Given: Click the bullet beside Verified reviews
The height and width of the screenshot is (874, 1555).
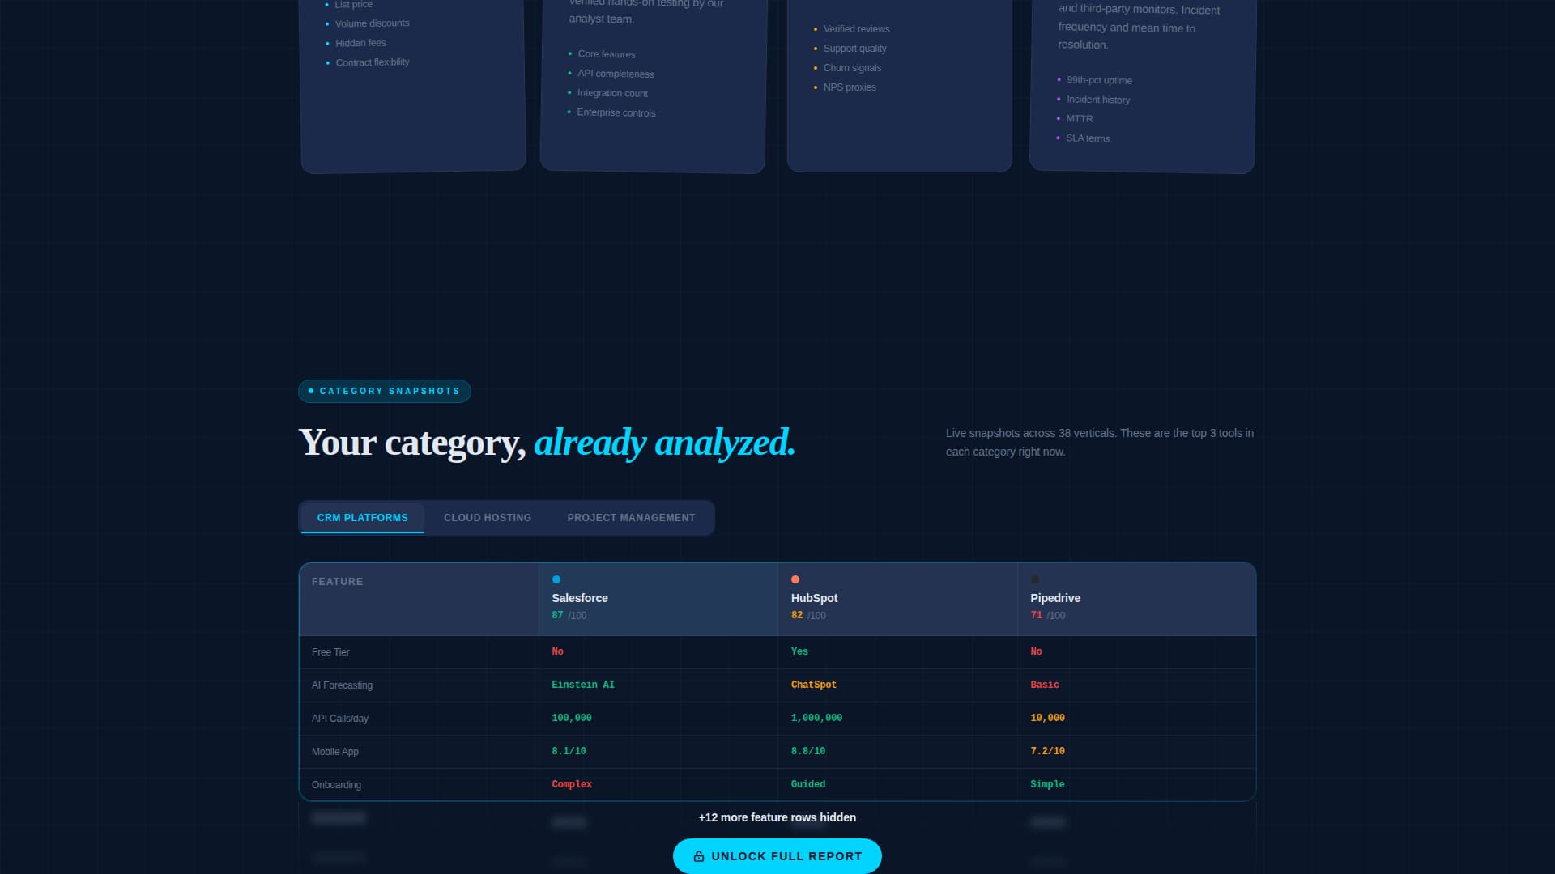Looking at the screenshot, I should tap(815, 28).
